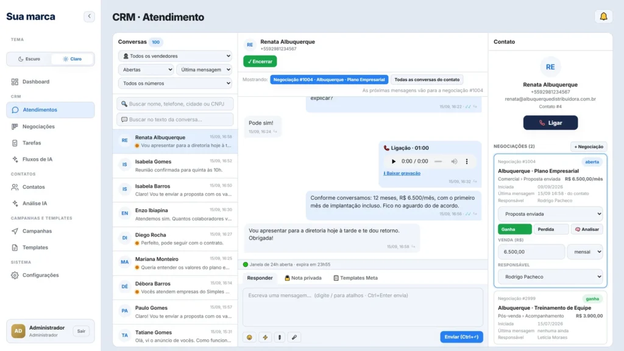
Task: Click the Configurações gear icon
Action: (15, 275)
